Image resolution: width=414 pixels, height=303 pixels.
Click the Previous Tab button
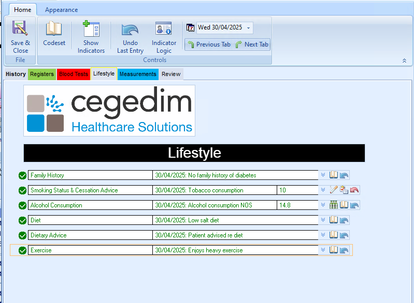[x=209, y=44]
